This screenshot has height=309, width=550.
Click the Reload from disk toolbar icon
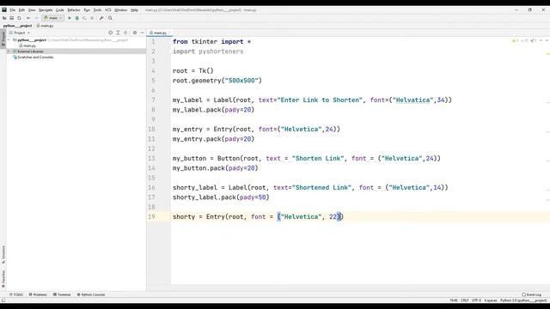coord(19,18)
